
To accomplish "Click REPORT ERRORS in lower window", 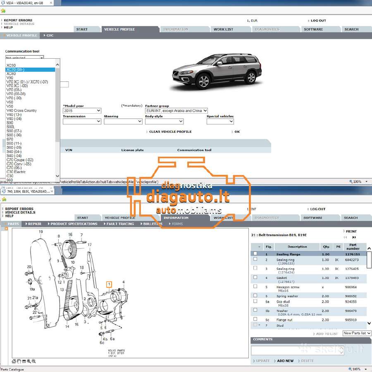I will (19, 209).
